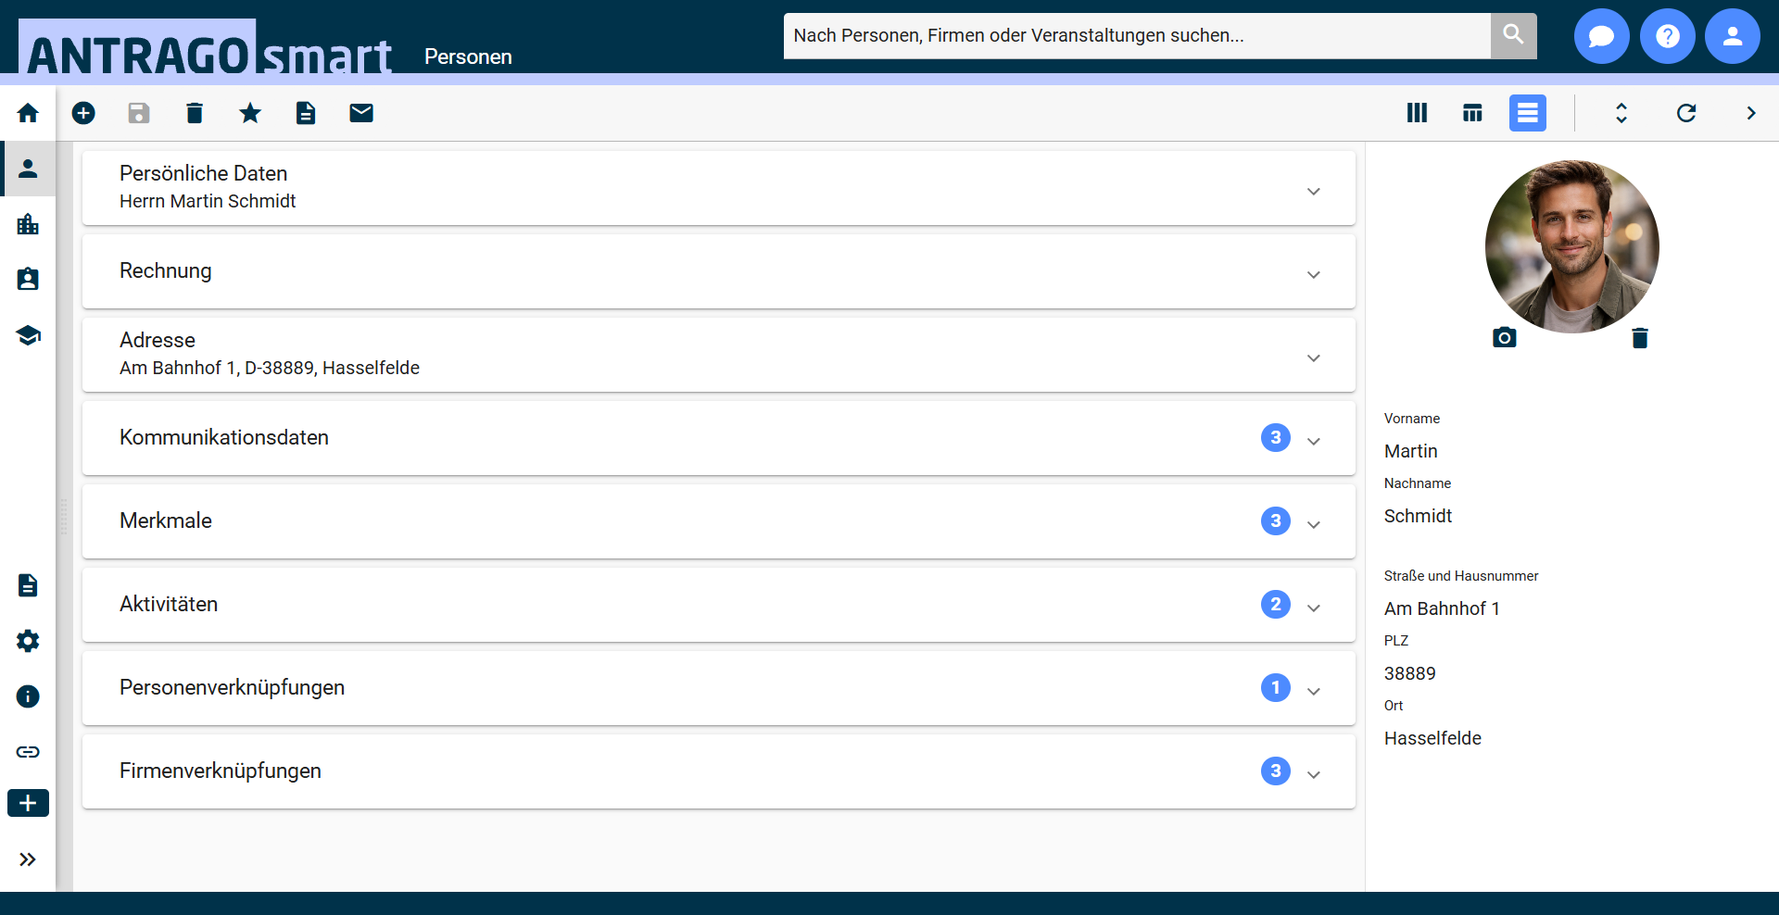
Task: Select the stacked list layout view
Action: point(1528,113)
